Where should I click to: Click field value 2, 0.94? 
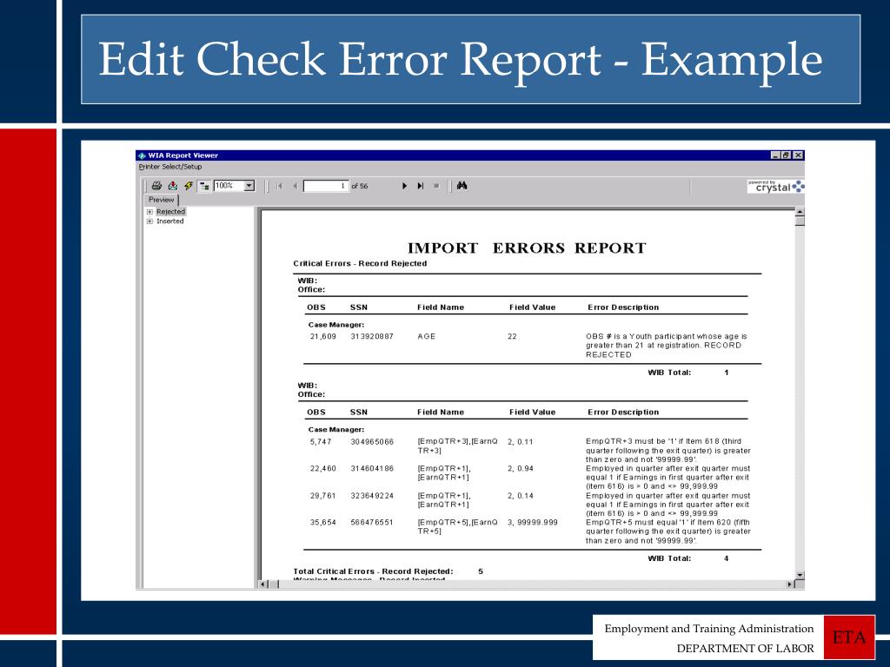click(x=521, y=468)
